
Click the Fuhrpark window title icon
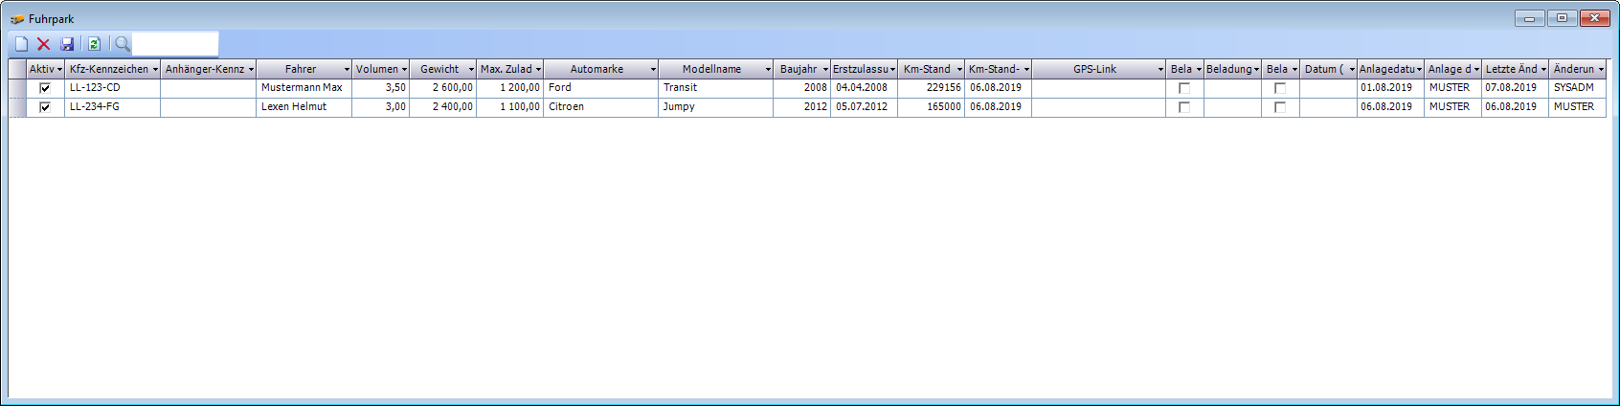[x=16, y=19]
